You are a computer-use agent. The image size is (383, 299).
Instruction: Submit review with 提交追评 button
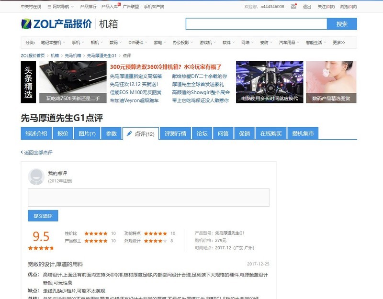tap(43, 216)
